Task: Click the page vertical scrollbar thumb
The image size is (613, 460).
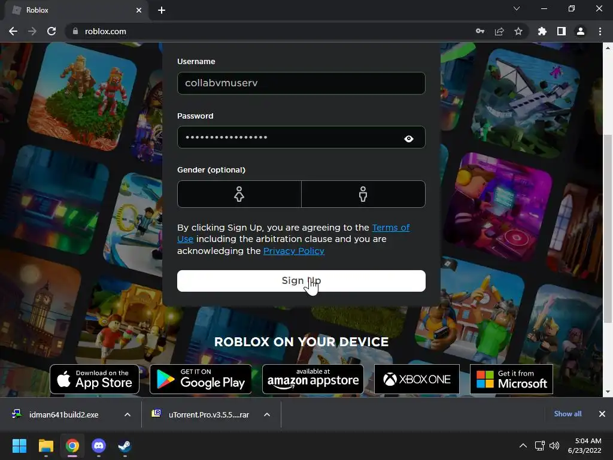Action: click(x=608, y=229)
